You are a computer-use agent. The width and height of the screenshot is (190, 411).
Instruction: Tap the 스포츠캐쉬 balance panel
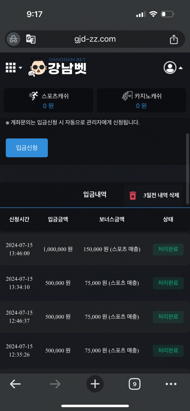pos(48,100)
